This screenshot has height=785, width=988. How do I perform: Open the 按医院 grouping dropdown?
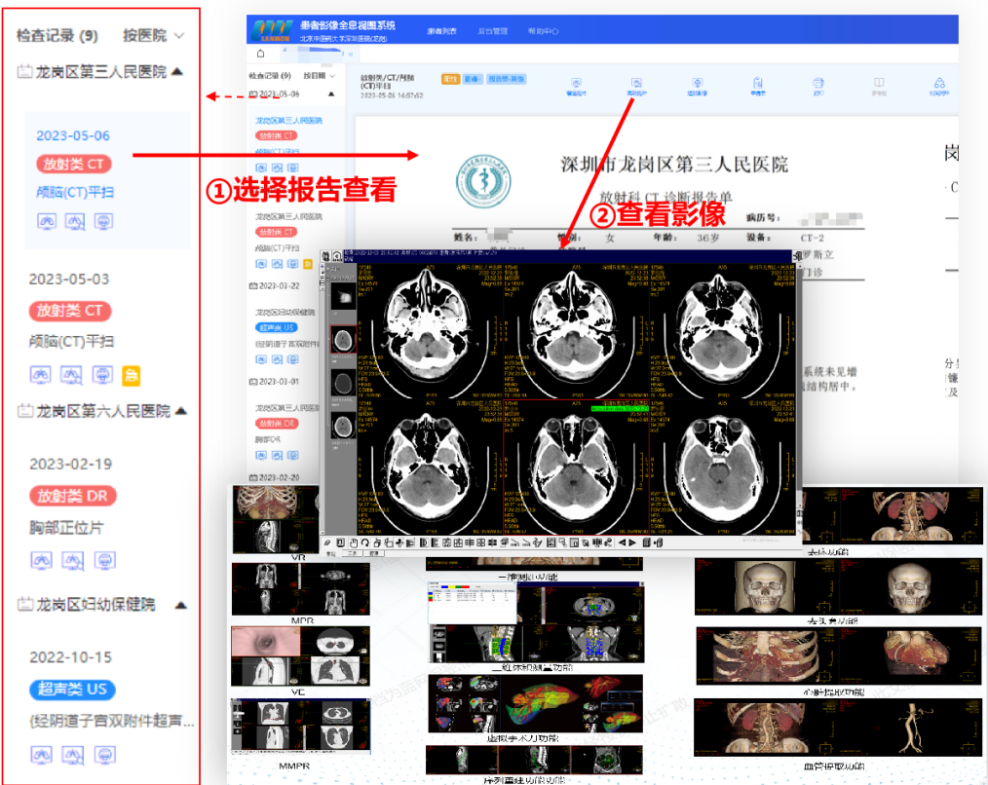[153, 36]
